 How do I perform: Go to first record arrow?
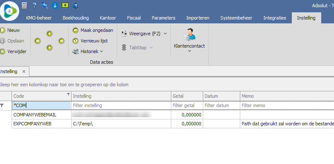37,41
